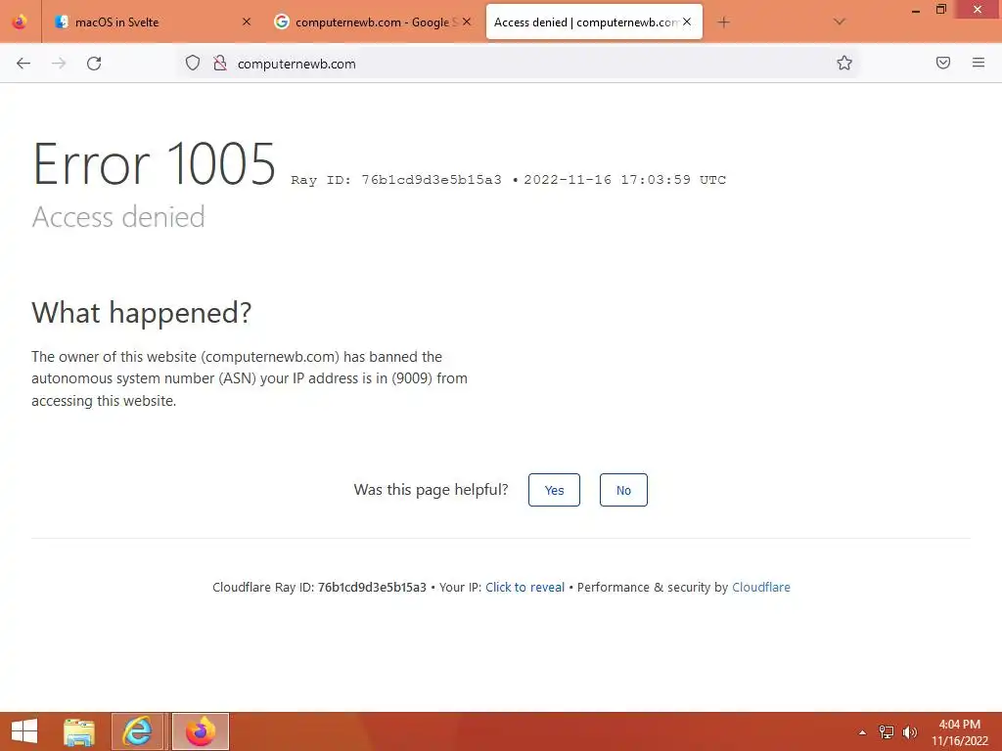1002x751 pixels.
Task: Open the tracking protection shield icon
Action: (x=193, y=63)
